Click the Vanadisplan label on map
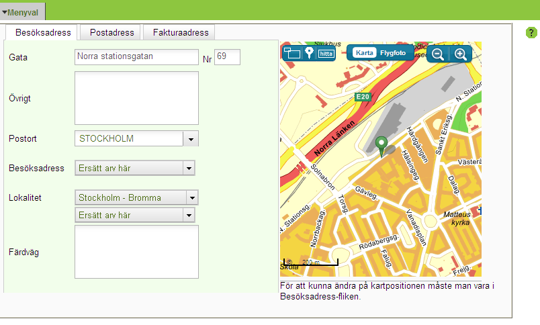The image size is (540, 325). point(416,227)
